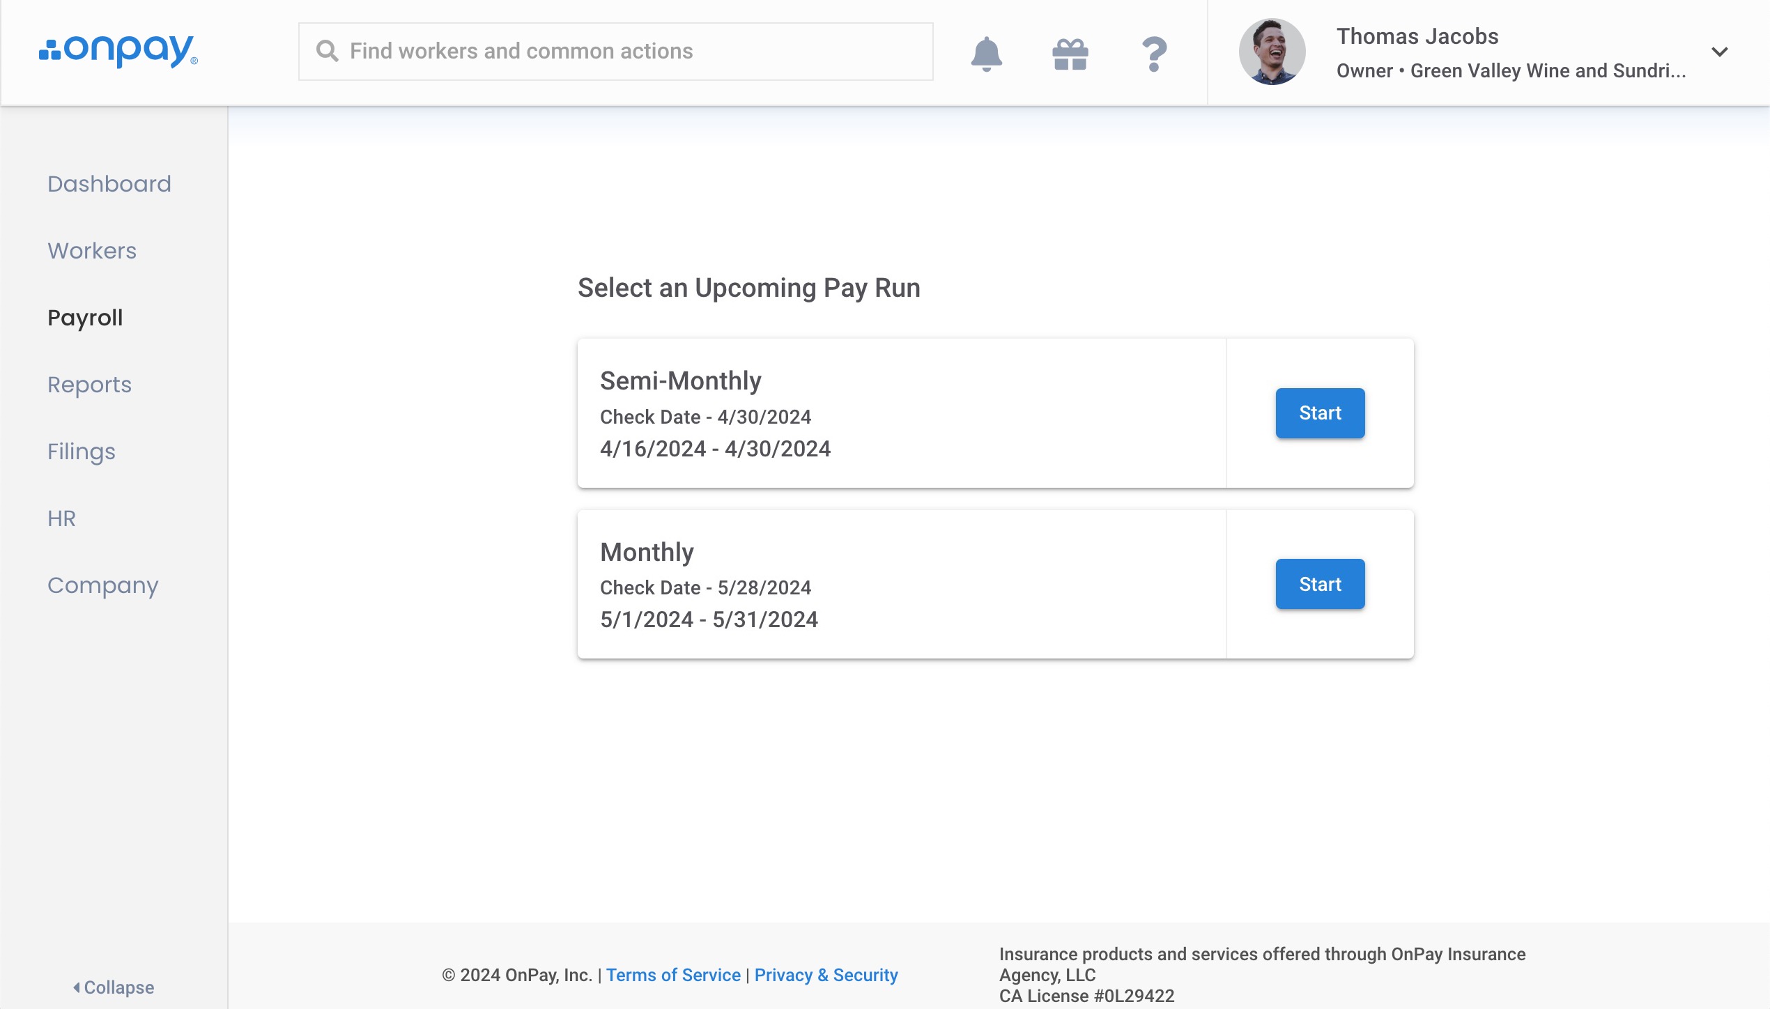Viewport: 1770px width, 1009px height.
Task: Collapse the left sidebar
Action: 114,987
